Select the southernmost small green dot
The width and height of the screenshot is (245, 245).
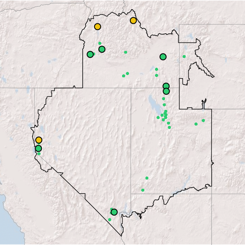coord(110,220)
